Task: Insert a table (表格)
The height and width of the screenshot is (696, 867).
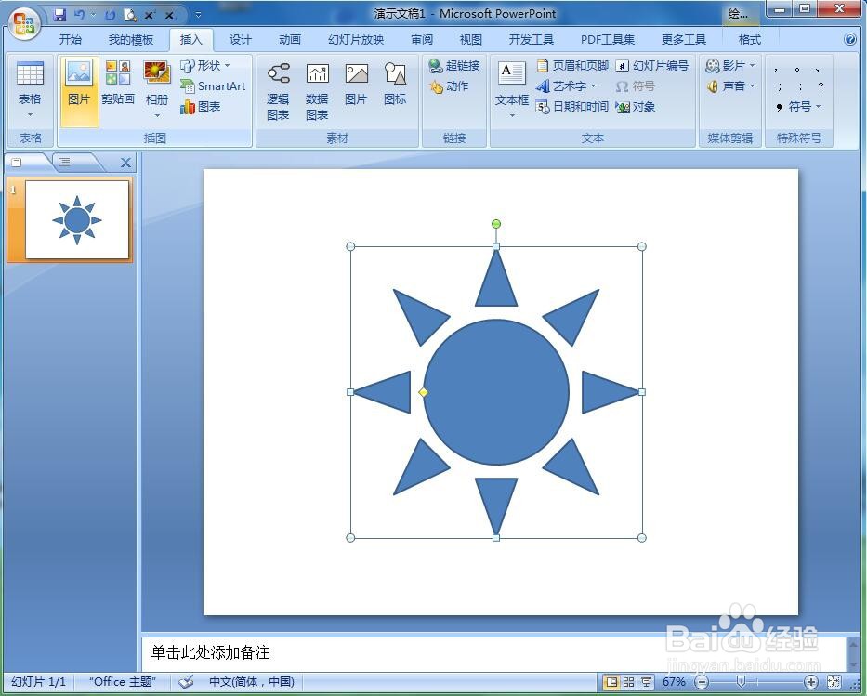Action: (x=30, y=89)
